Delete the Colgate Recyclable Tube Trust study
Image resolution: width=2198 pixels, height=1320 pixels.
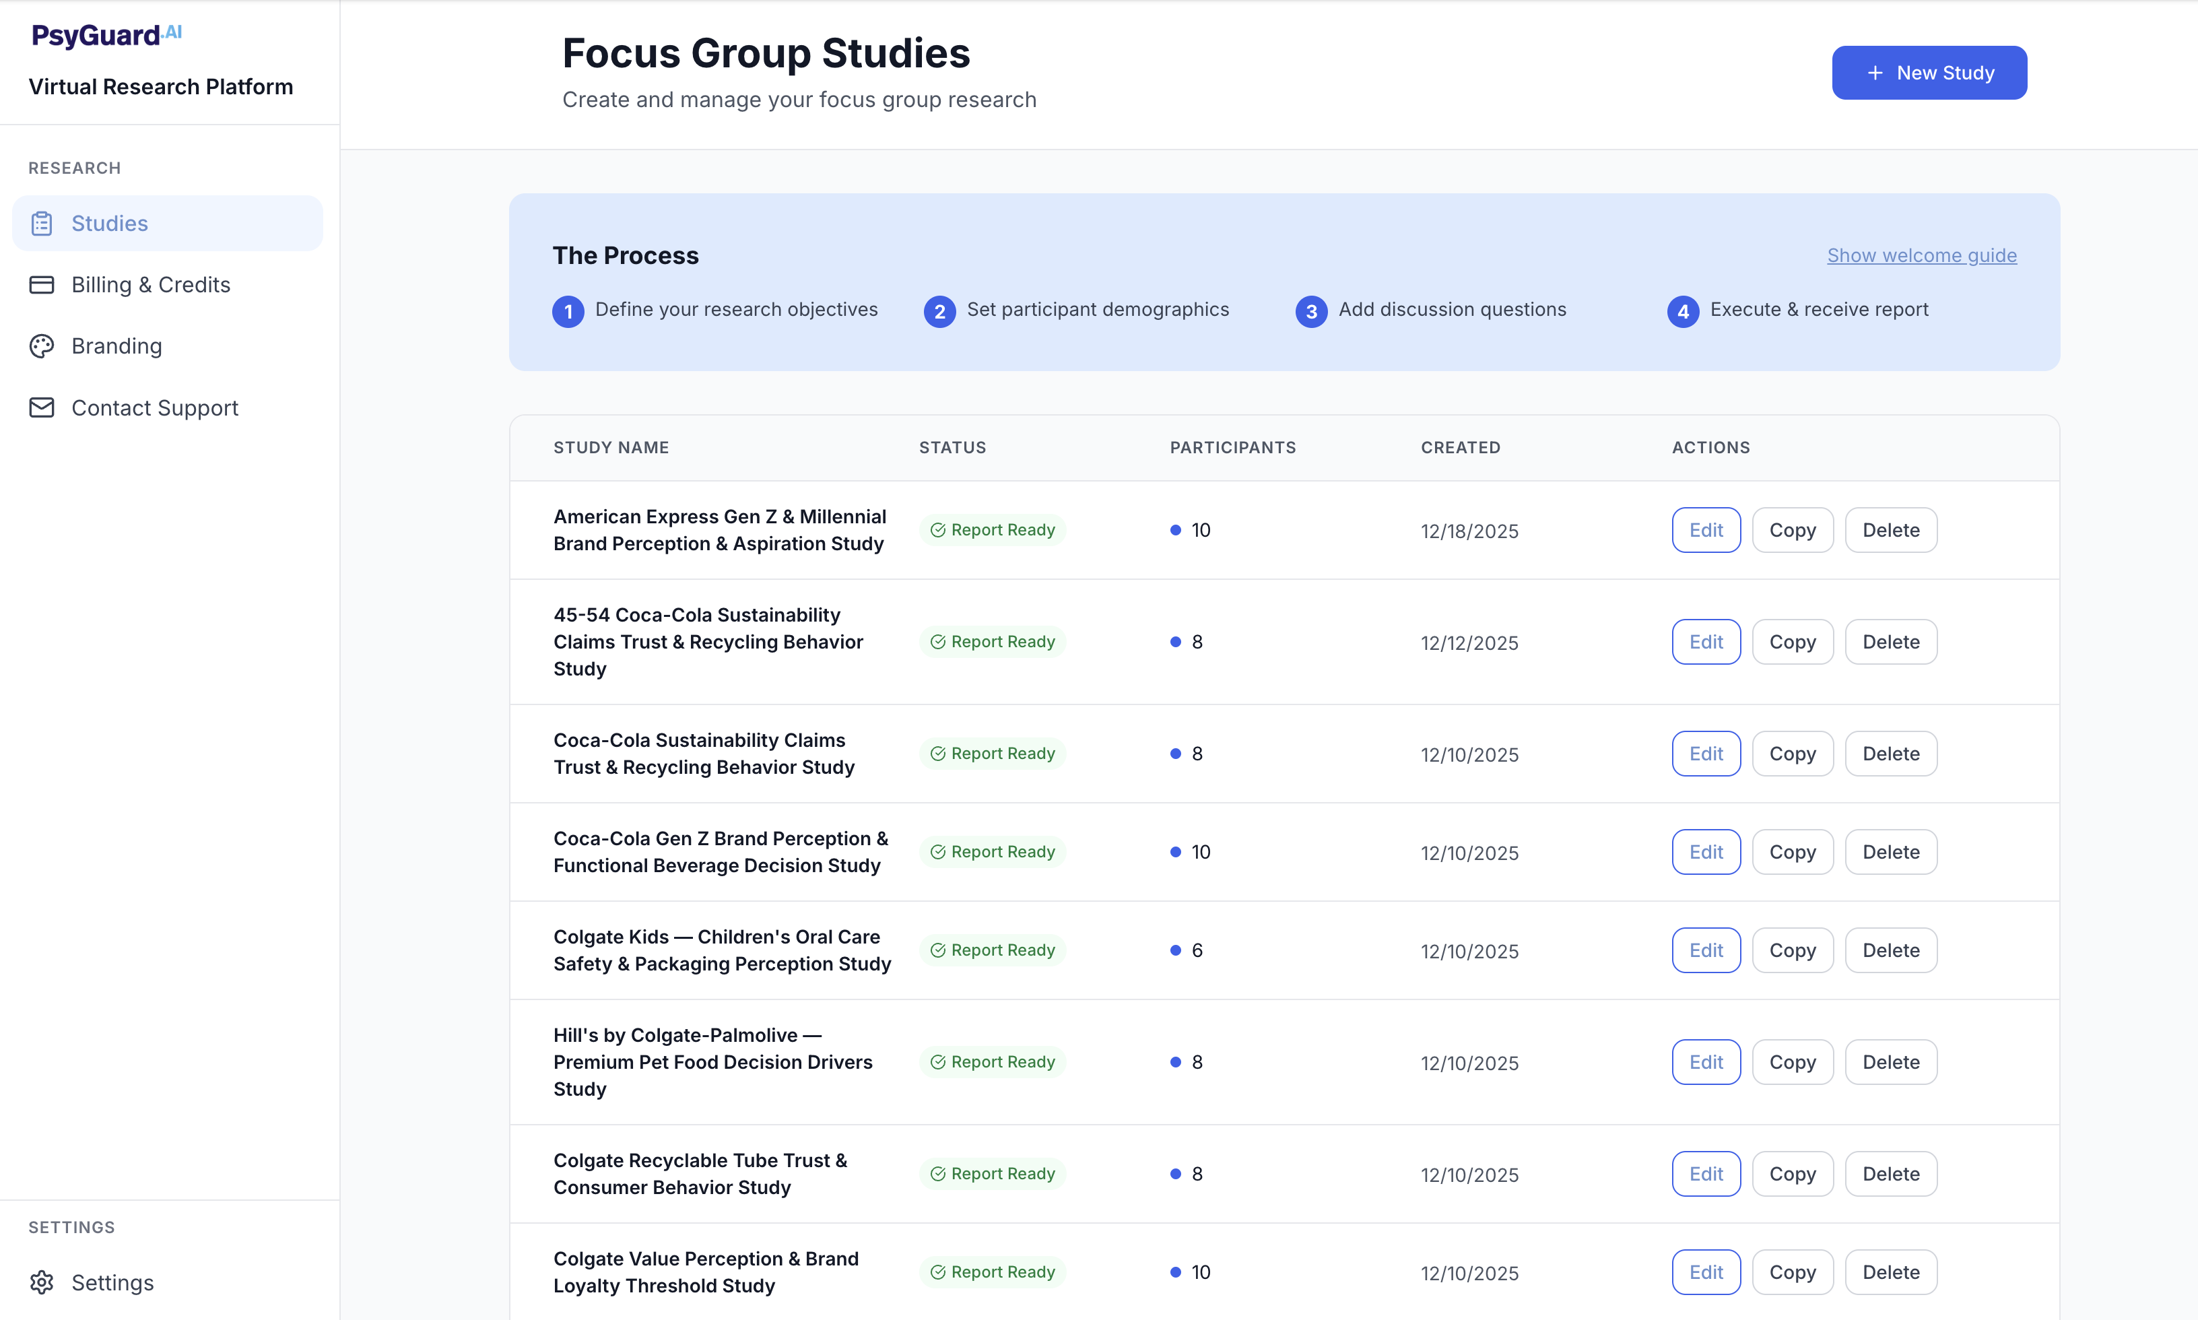1891,1173
